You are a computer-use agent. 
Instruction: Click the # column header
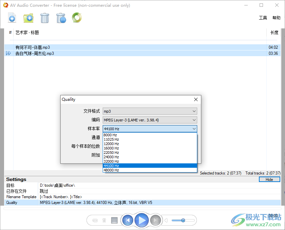coord(10,32)
